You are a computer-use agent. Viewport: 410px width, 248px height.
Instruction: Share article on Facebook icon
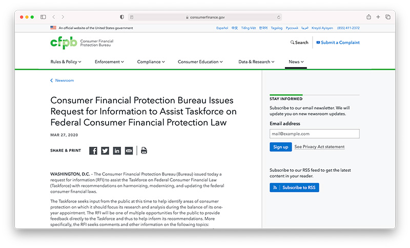coord(93,151)
